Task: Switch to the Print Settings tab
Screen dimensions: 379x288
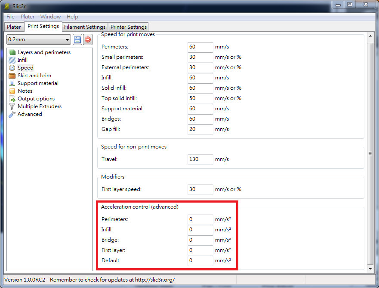Action: point(43,26)
